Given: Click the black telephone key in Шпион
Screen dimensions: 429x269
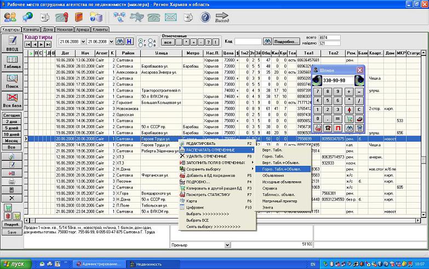Looking at the screenshot, I should click(328, 128).
